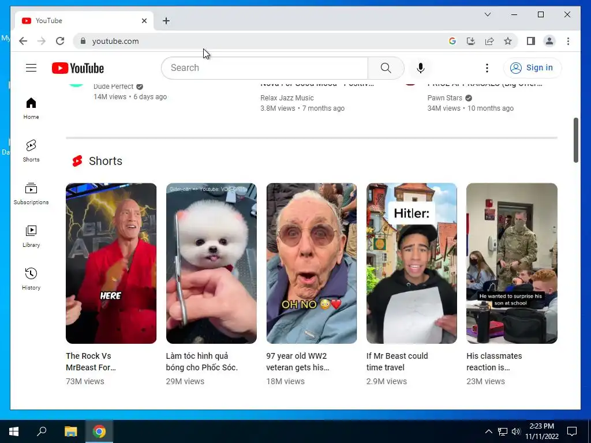Click "2.9M views" text

[387, 381]
